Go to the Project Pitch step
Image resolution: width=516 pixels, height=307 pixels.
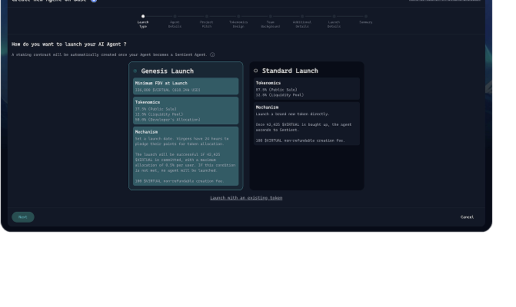207,16
